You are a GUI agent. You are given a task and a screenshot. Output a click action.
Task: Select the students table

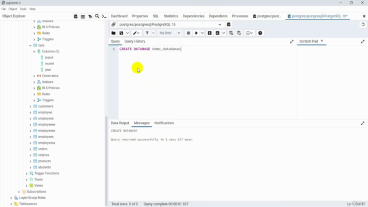click(44, 167)
